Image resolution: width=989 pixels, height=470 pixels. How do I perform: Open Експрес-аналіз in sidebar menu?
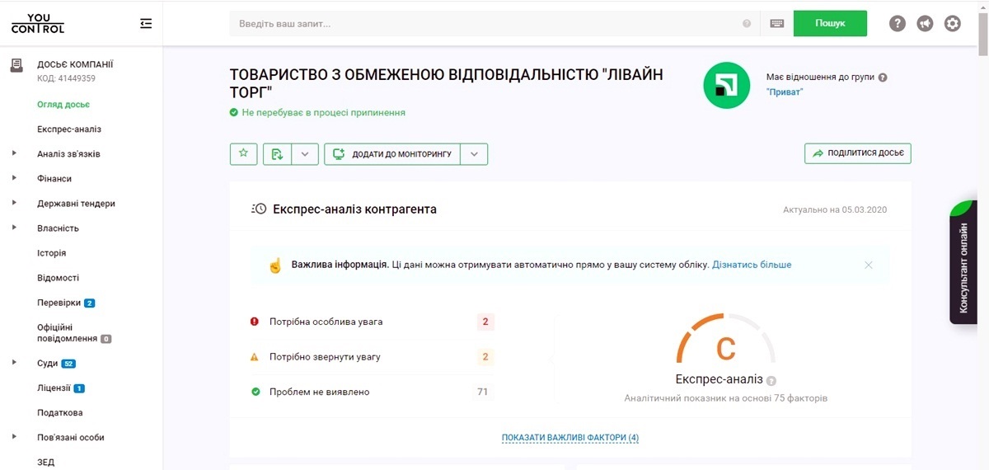coord(69,129)
